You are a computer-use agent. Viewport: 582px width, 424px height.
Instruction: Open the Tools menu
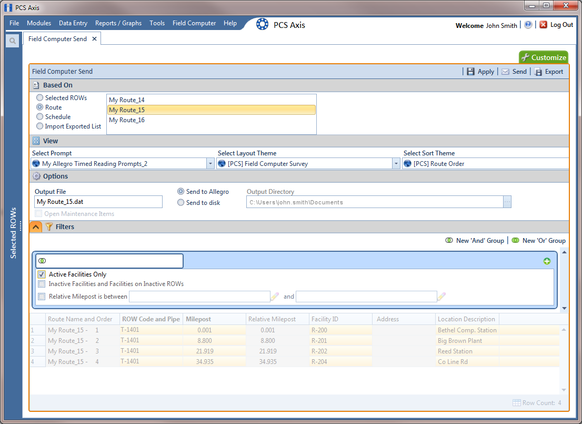click(x=157, y=23)
